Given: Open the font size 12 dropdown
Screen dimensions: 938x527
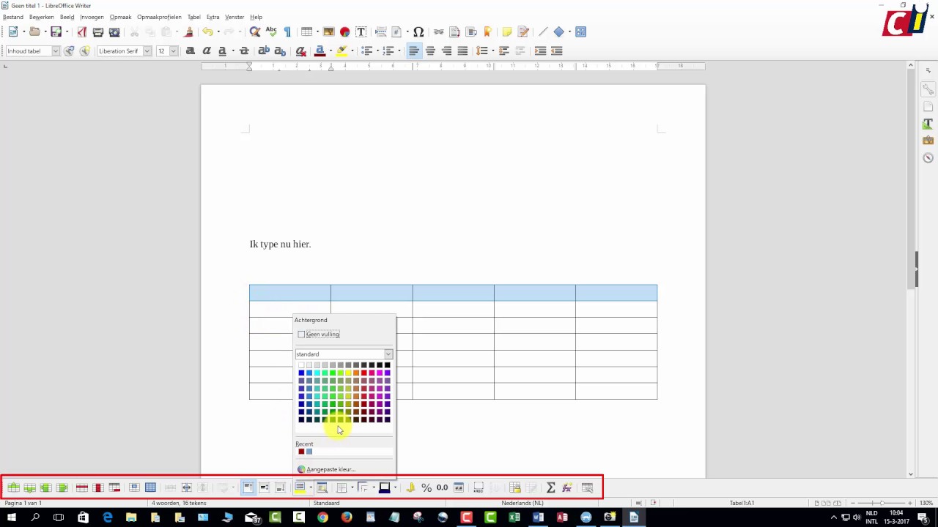Looking at the screenshot, I should click(173, 51).
